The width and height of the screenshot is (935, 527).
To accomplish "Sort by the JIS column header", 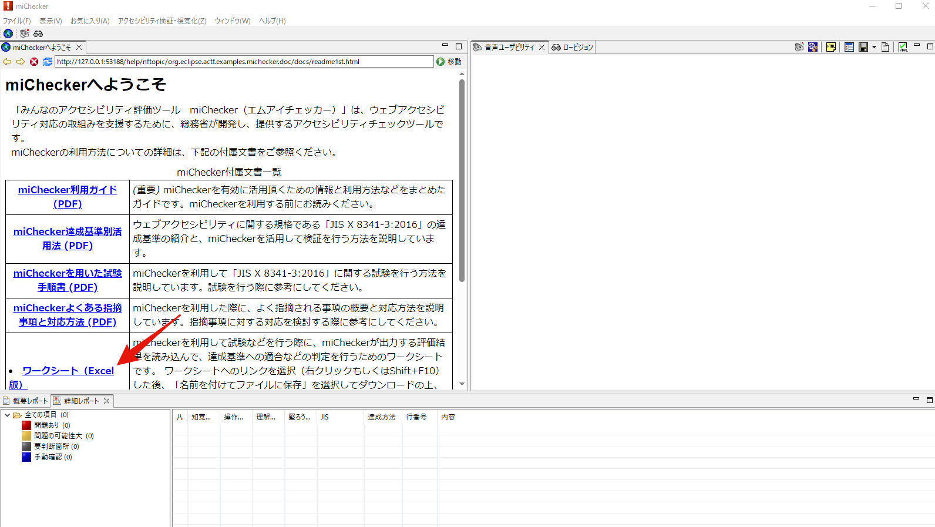I will point(341,417).
